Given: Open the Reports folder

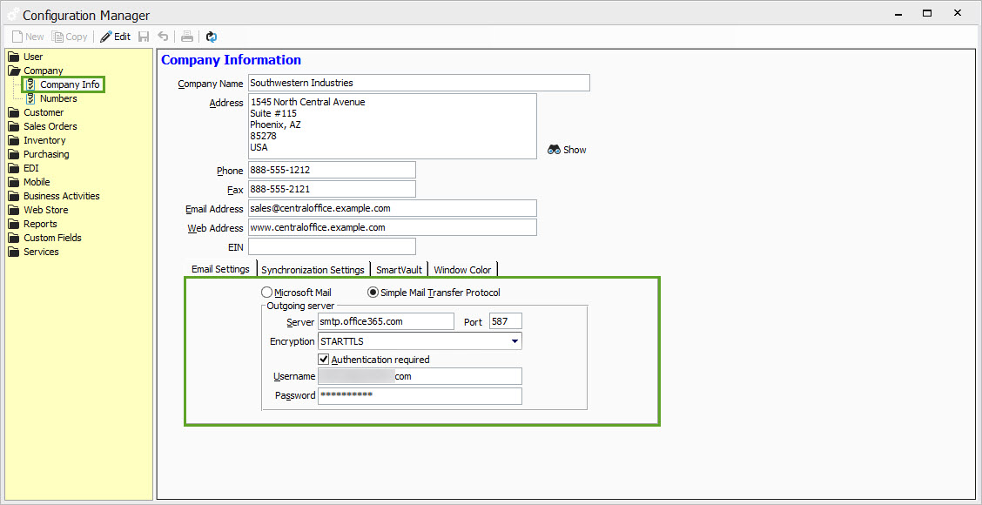Looking at the screenshot, I should click(x=32, y=224).
